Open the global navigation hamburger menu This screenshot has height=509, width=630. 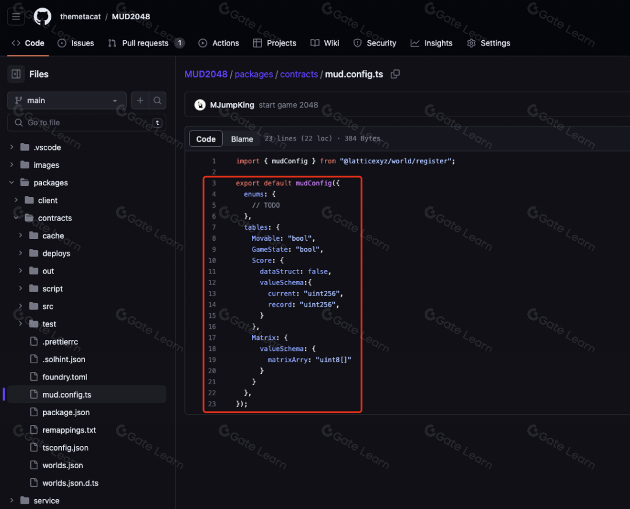coord(16,16)
